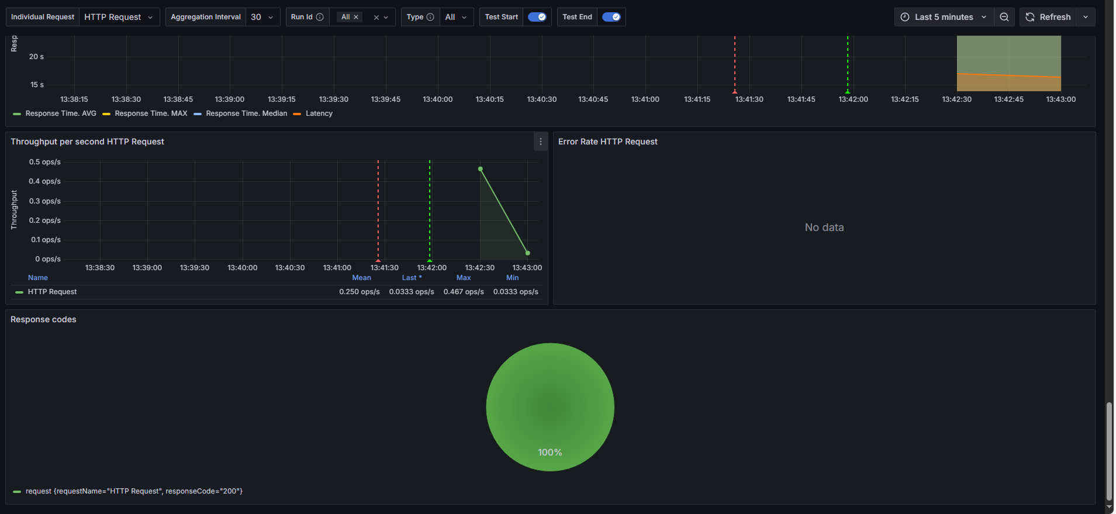Open the Aggregation Interval 30 dropdown
The image size is (1116, 514).
(262, 17)
